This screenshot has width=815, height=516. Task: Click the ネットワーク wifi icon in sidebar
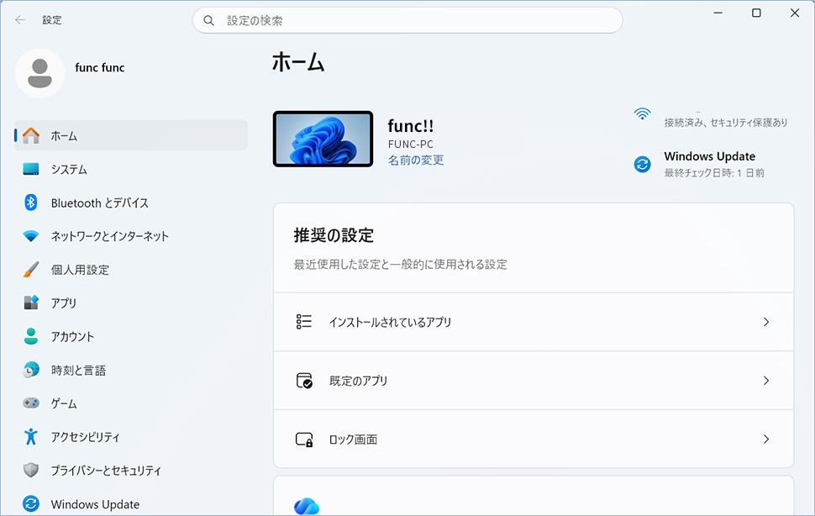pyautogui.click(x=31, y=236)
